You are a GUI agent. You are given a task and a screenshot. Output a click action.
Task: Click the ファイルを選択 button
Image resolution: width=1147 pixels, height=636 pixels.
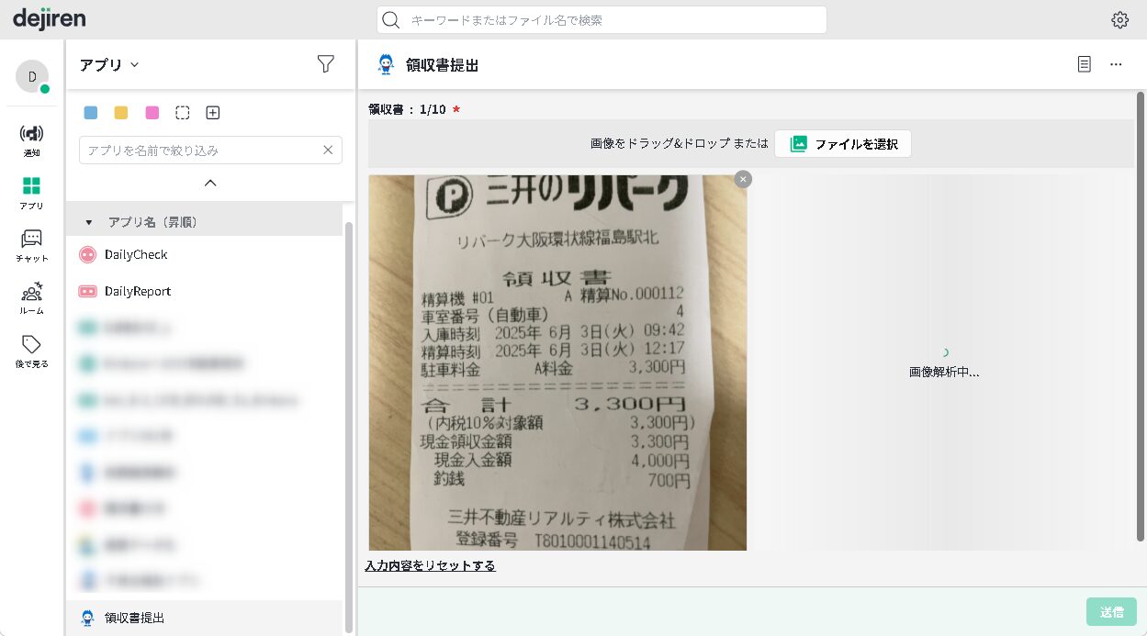point(842,144)
